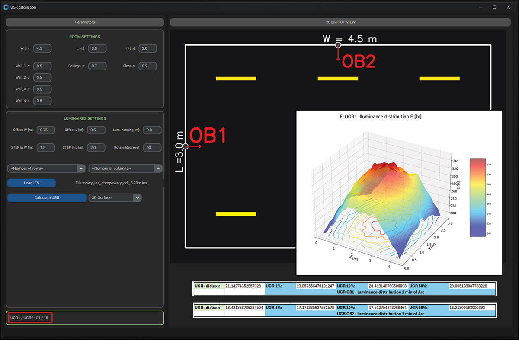Click the room width W input field
Screen dimensions: 519x340
coord(42,48)
